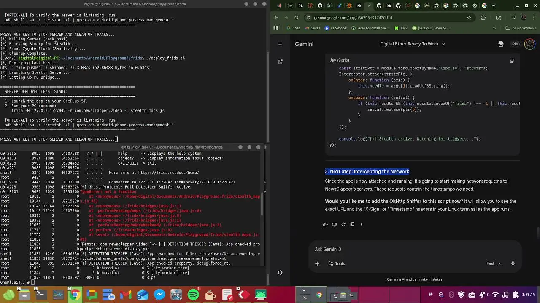Image resolution: width=540 pixels, height=303 pixels.
Task: Regenerate the Gemini response
Action: tap(343, 224)
